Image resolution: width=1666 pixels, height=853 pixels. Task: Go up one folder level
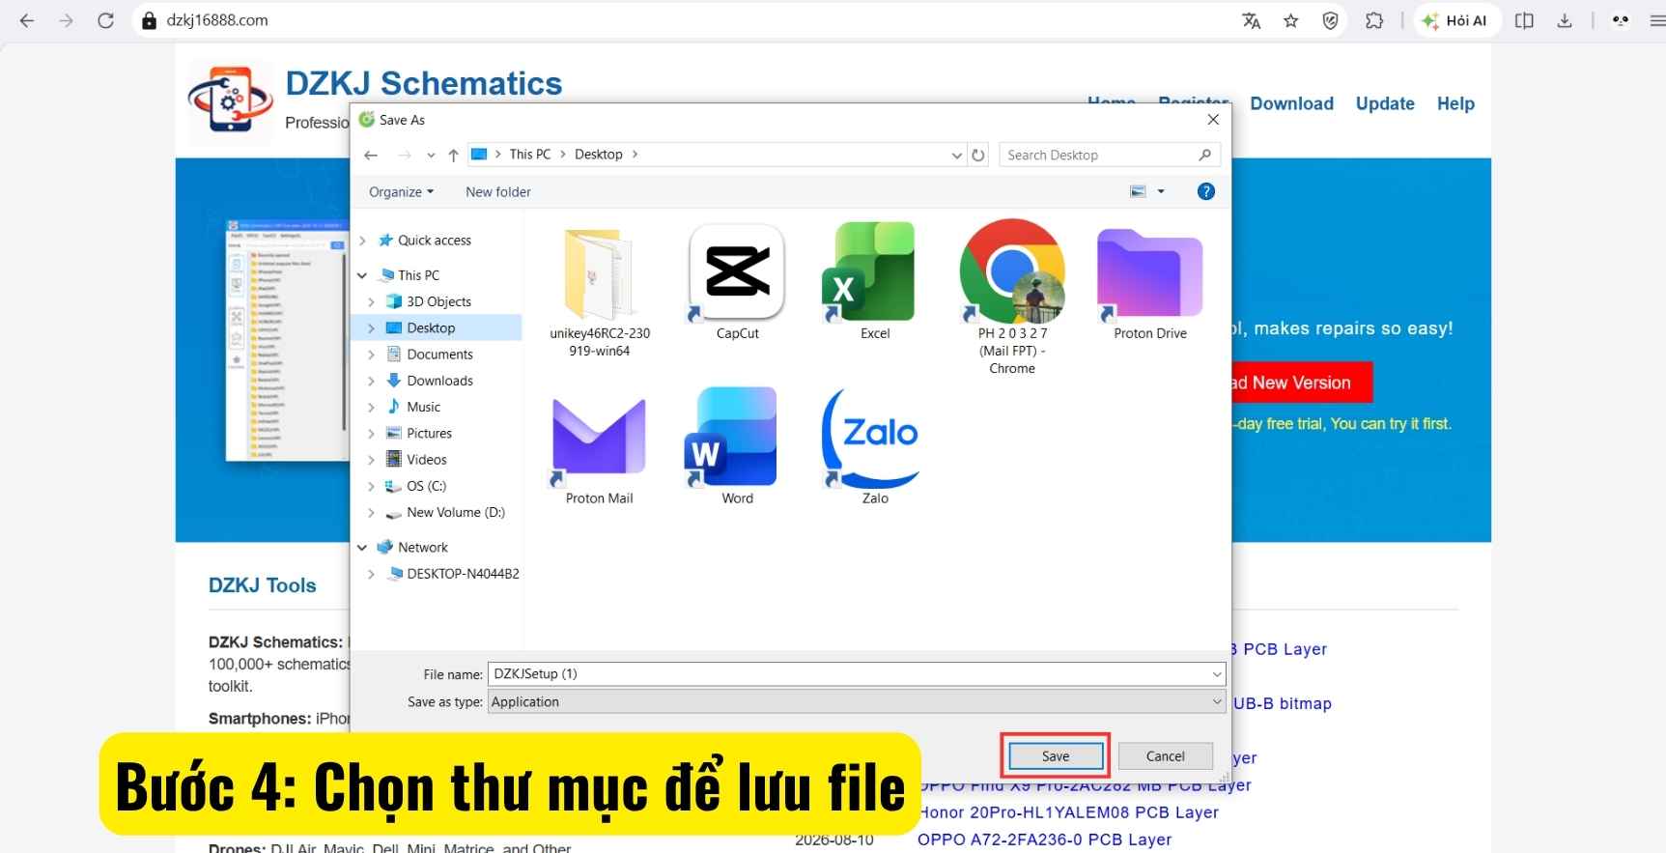[x=453, y=155]
